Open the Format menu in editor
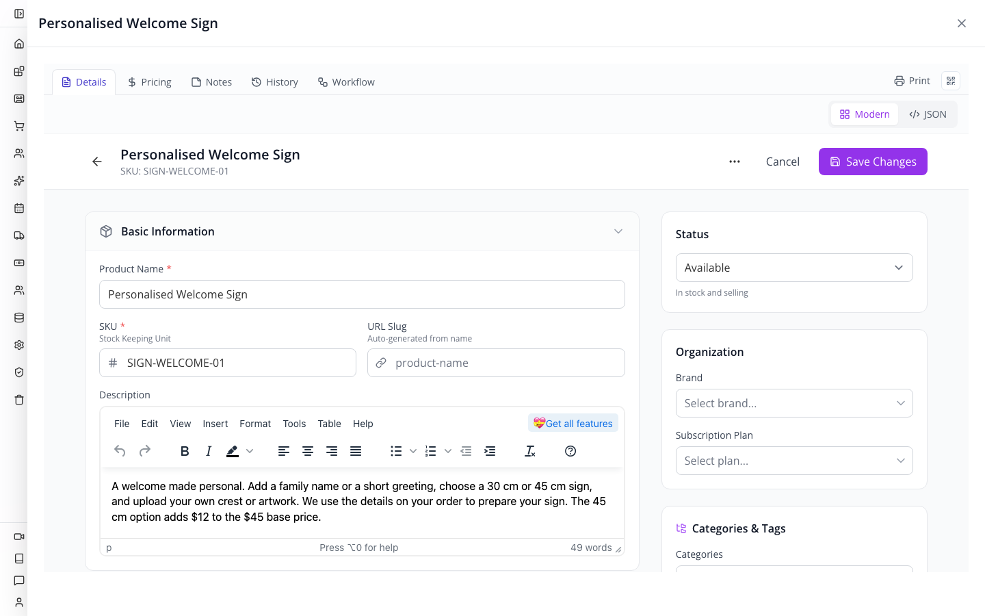Image resolution: width=985 pixels, height=616 pixels. click(255, 424)
